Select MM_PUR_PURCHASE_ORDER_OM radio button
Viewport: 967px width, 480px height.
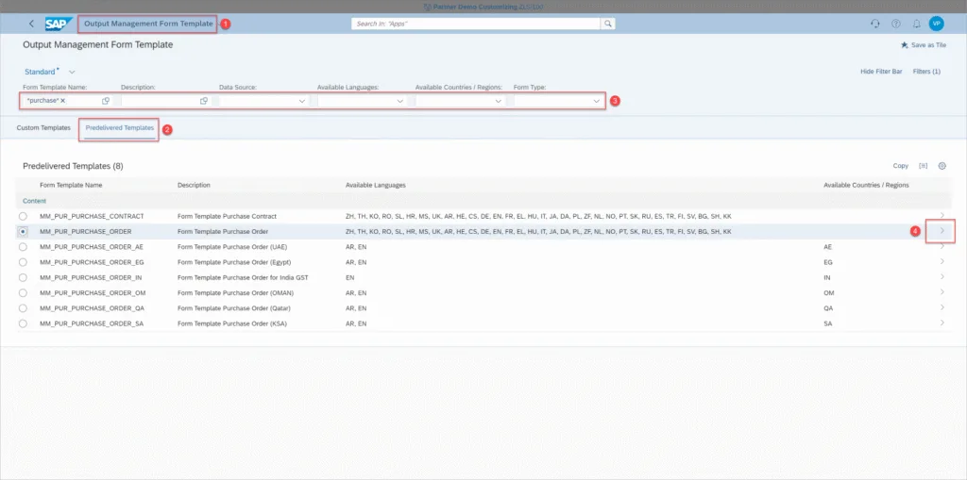(x=23, y=292)
